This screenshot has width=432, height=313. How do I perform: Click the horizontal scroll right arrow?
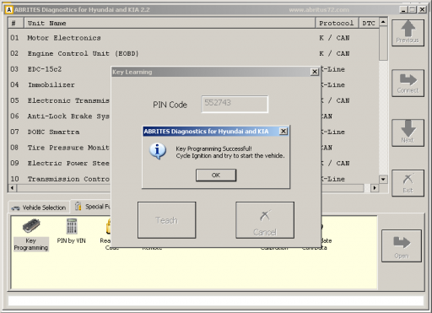coord(375,187)
